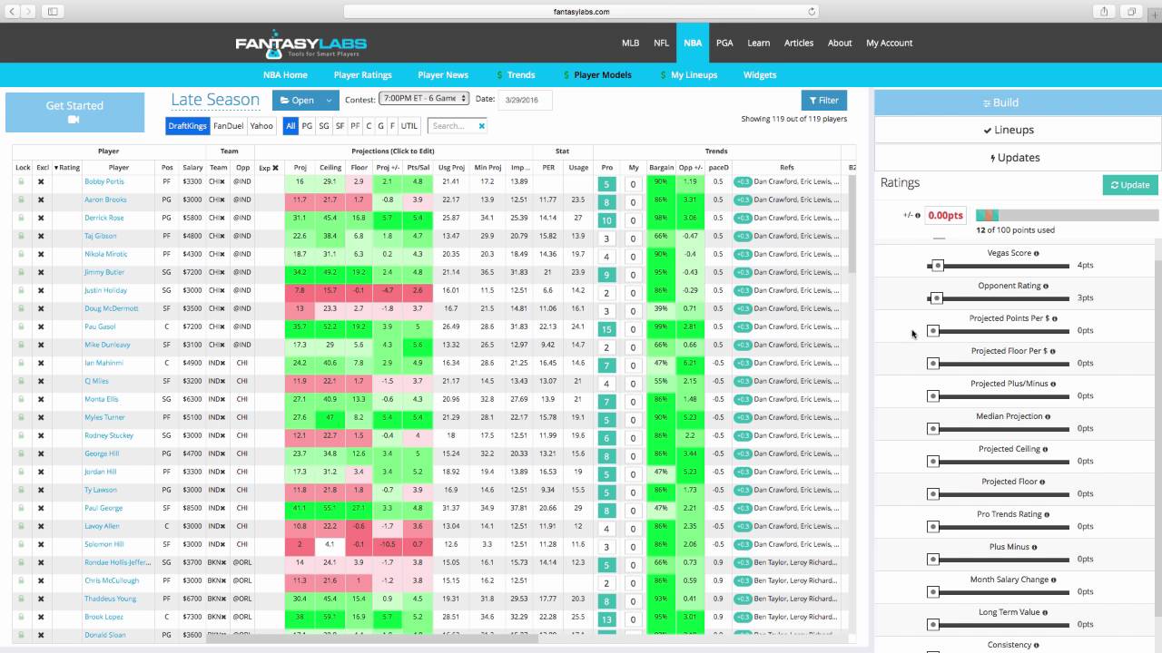Select the FanDuel site option
Image resolution: width=1162 pixels, height=653 pixels.
click(228, 126)
